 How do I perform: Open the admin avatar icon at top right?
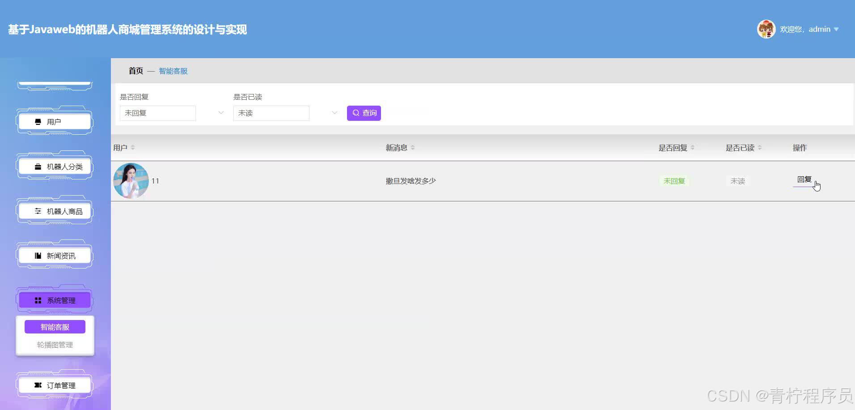tap(766, 29)
